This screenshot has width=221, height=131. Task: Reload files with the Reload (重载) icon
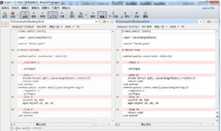[145, 15]
